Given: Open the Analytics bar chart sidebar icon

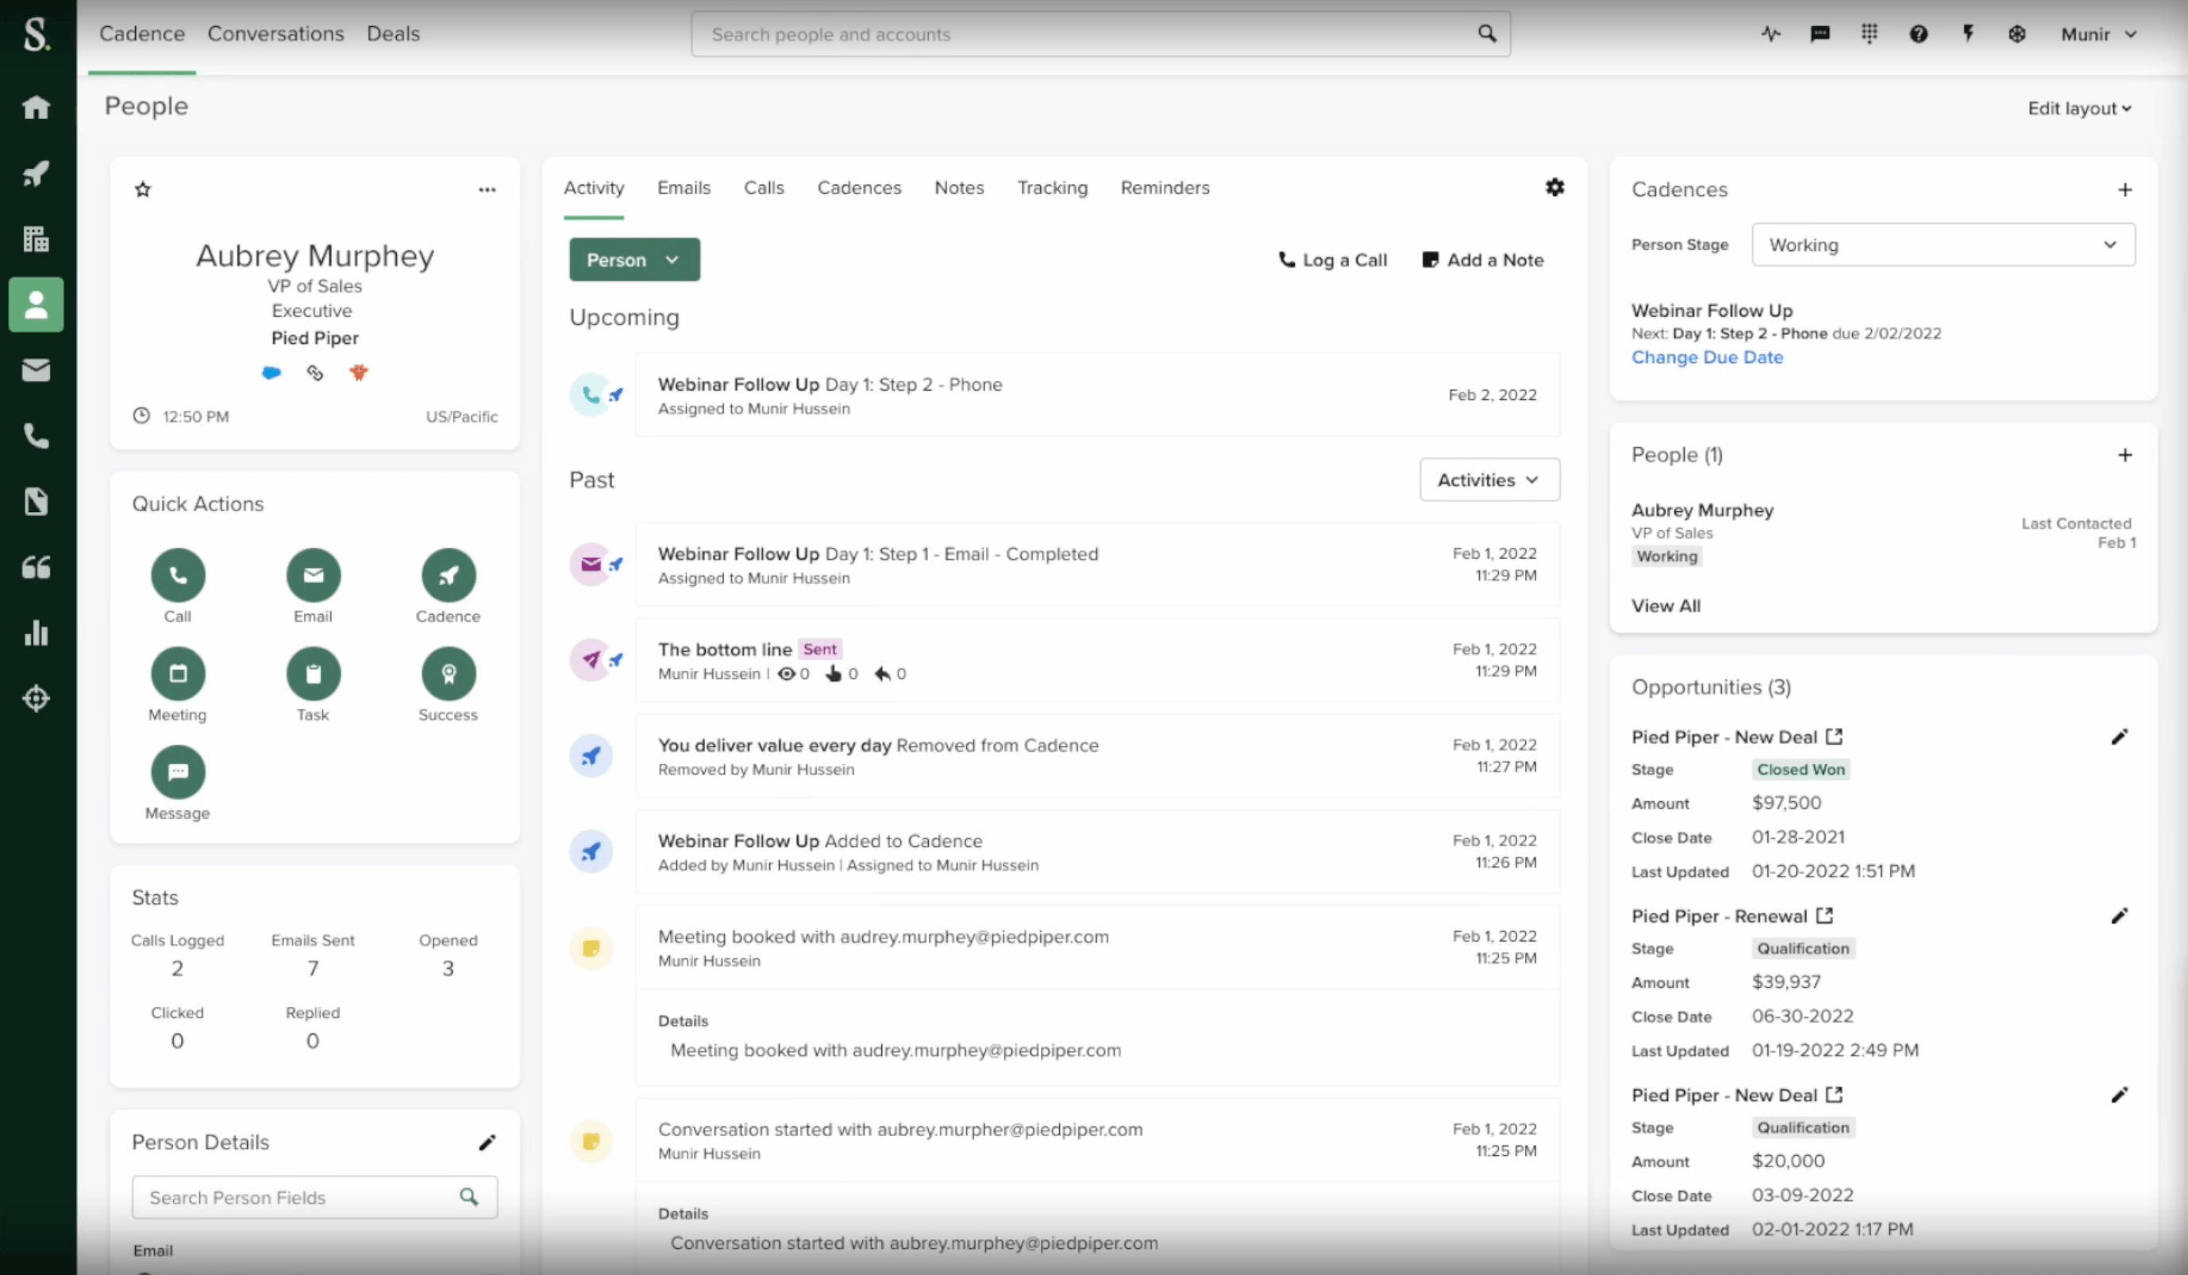Looking at the screenshot, I should (x=36, y=632).
